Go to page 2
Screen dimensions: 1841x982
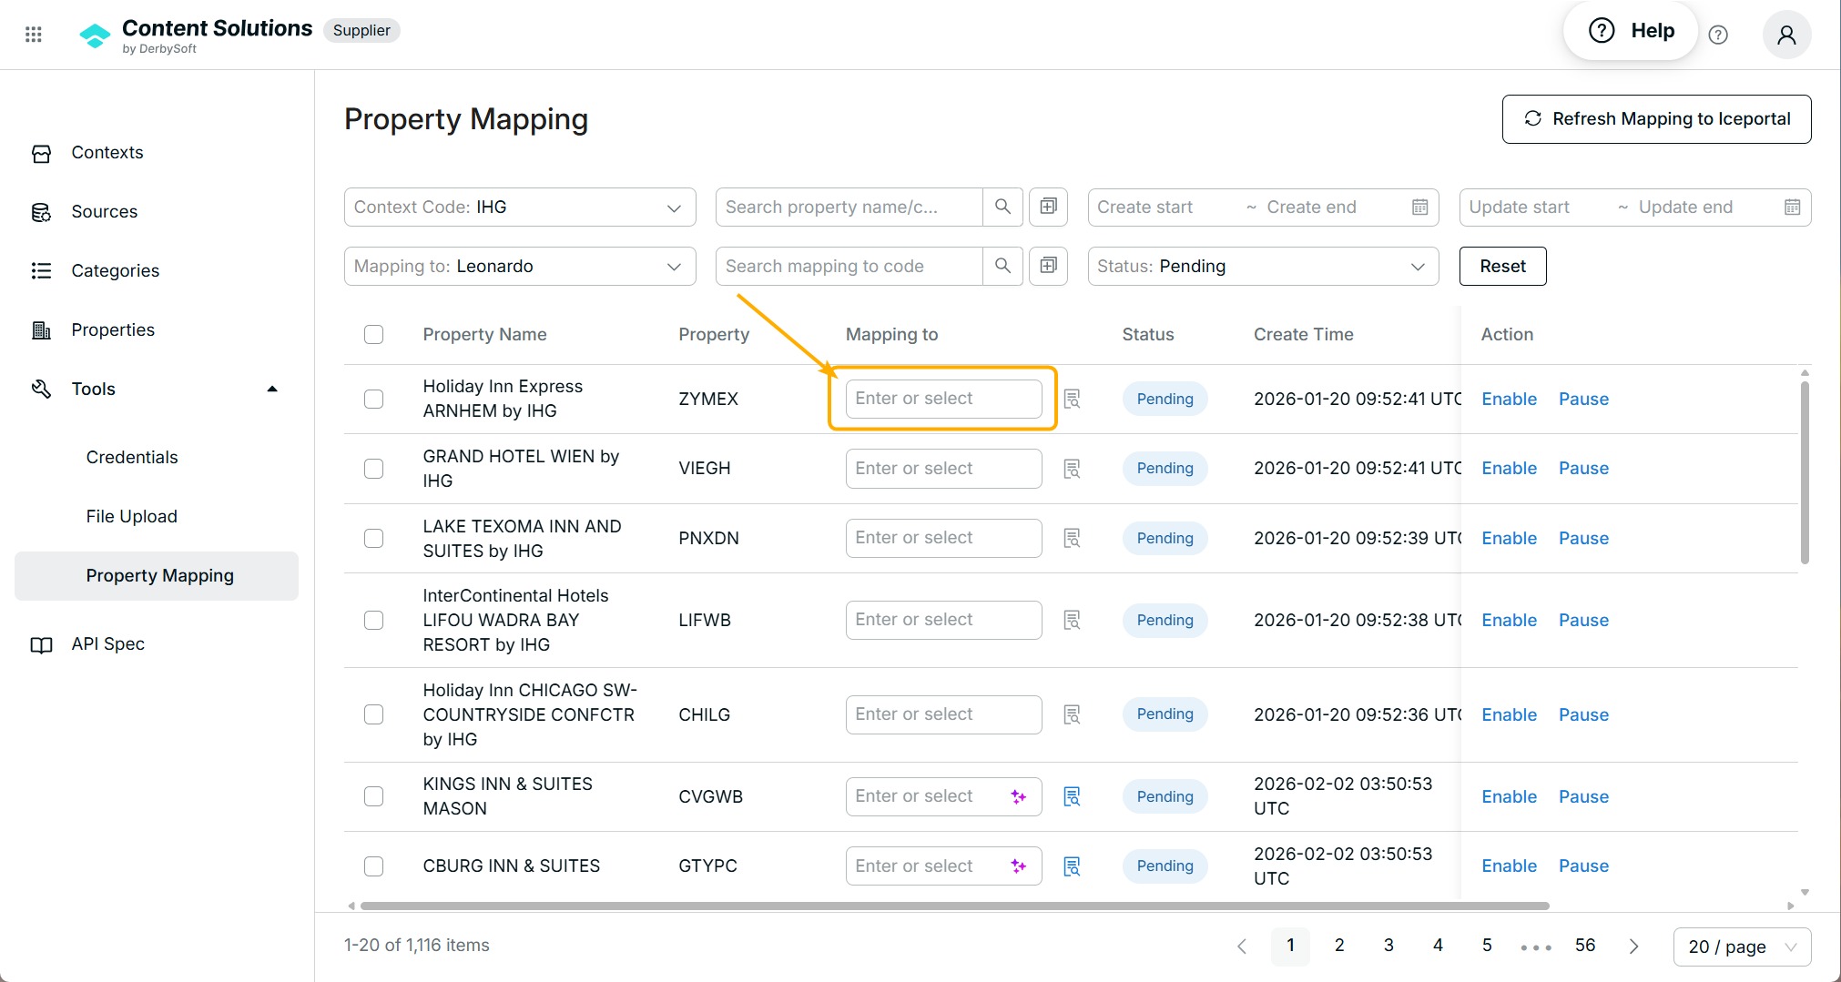pos(1339,946)
